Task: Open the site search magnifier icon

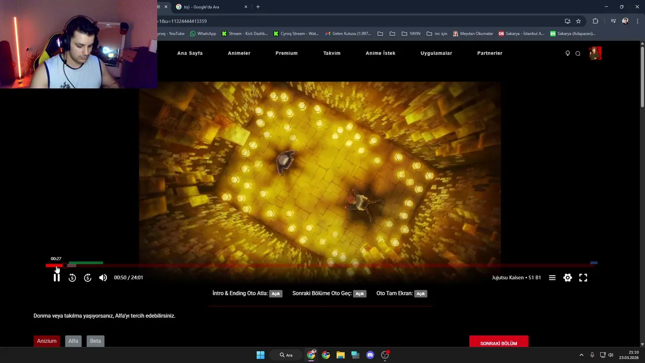Action: click(x=578, y=53)
